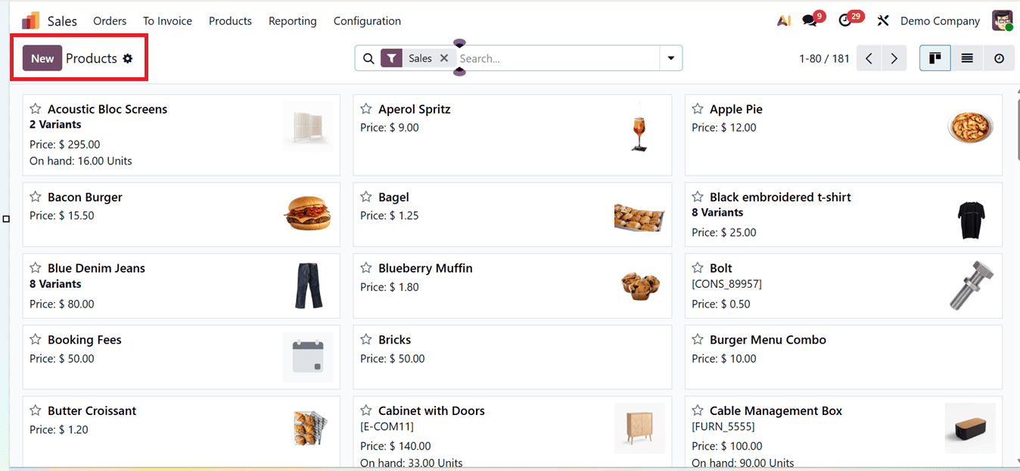Open the AI assistant
Viewport: 1020px width, 471px height.
[783, 20]
